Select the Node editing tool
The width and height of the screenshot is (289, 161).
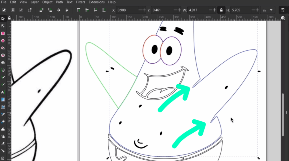(3, 26)
